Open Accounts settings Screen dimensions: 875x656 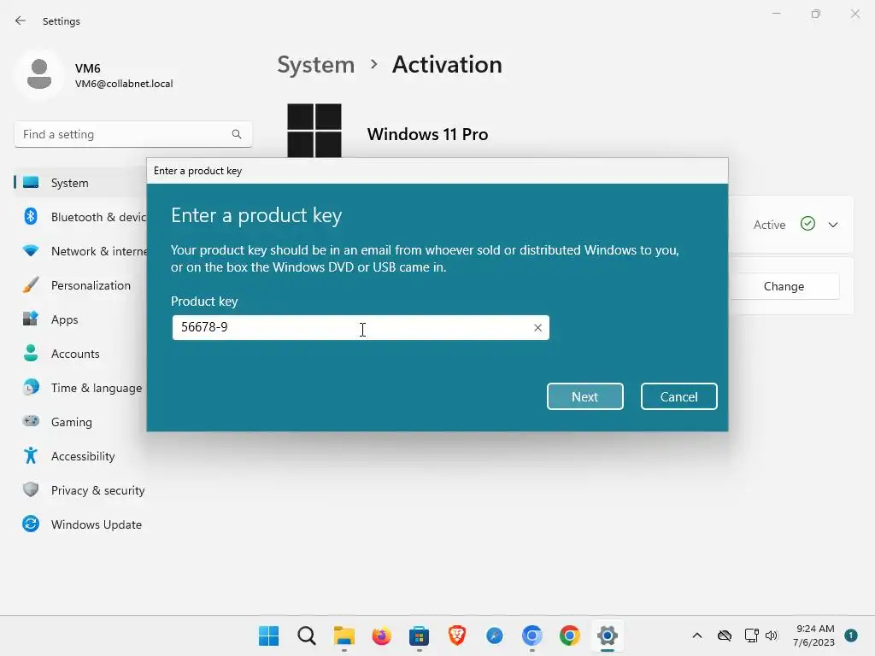click(81, 354)
